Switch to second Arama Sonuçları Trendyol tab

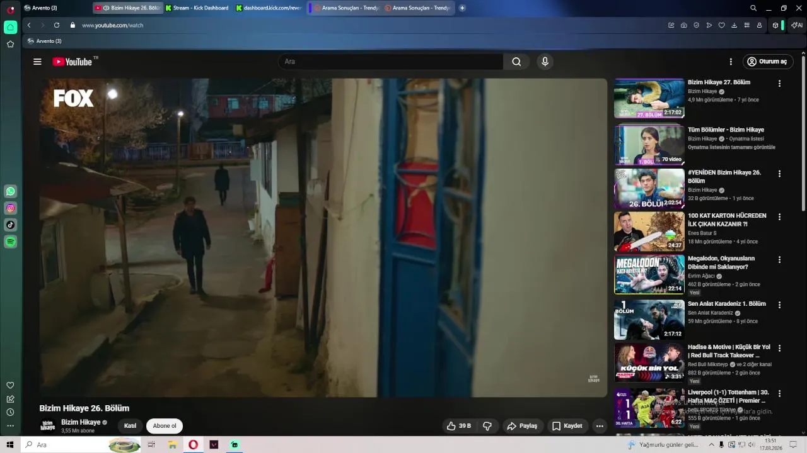[x=417, y=8]
